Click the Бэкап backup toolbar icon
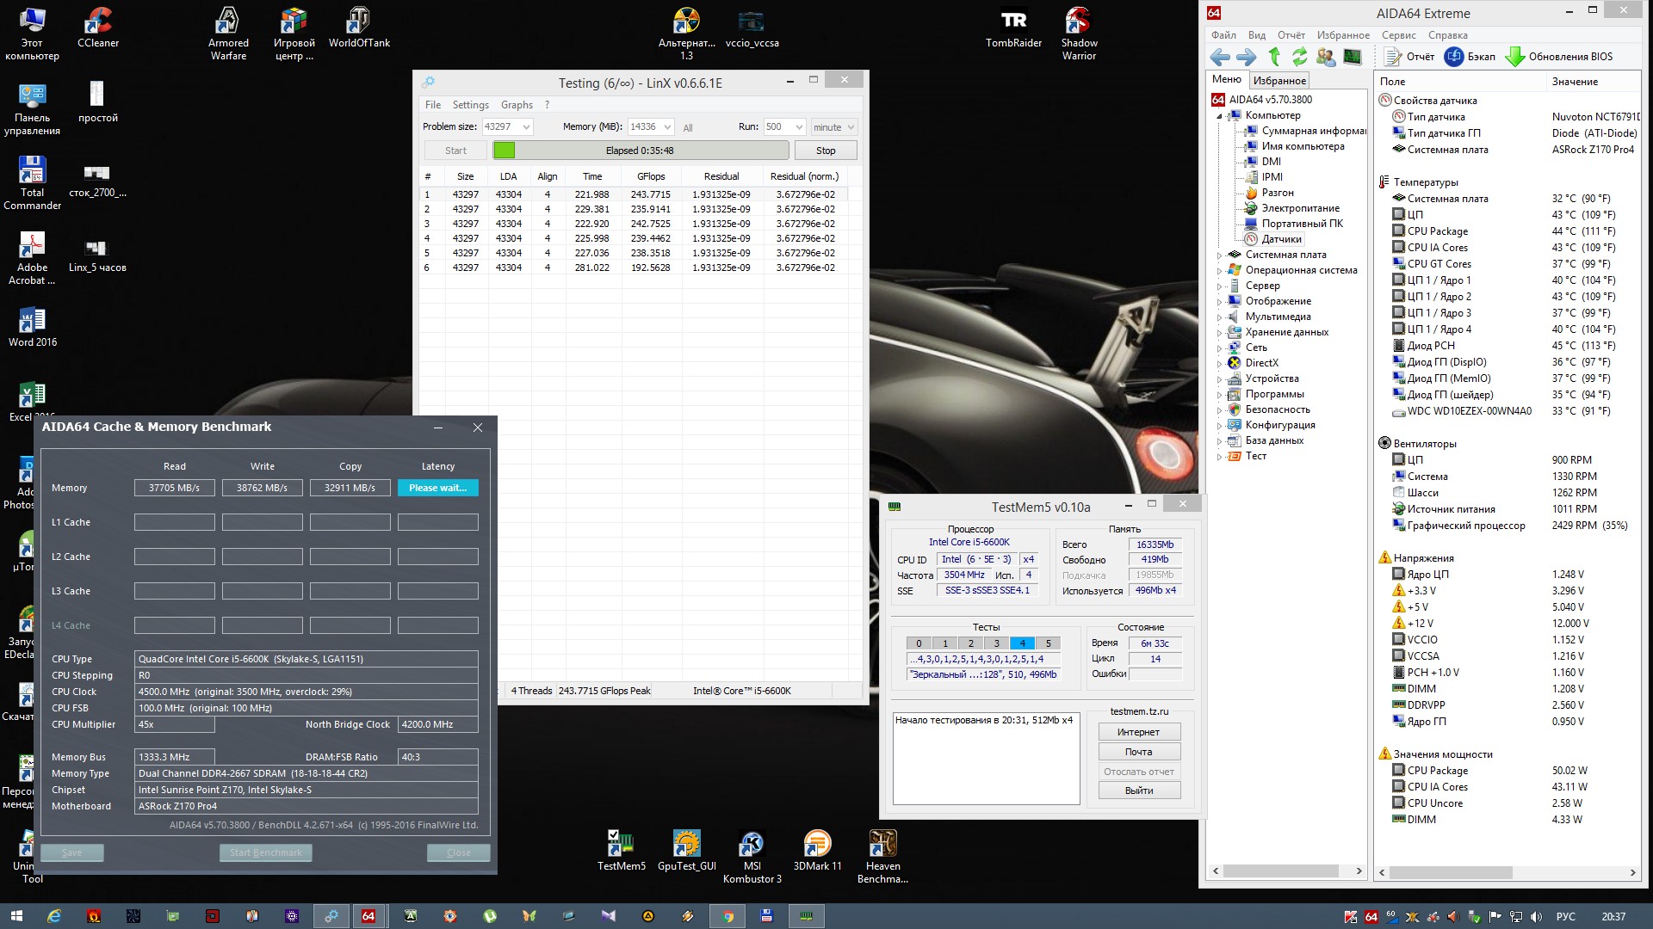Screen dimensions: 1653x929 point(1454,57)
